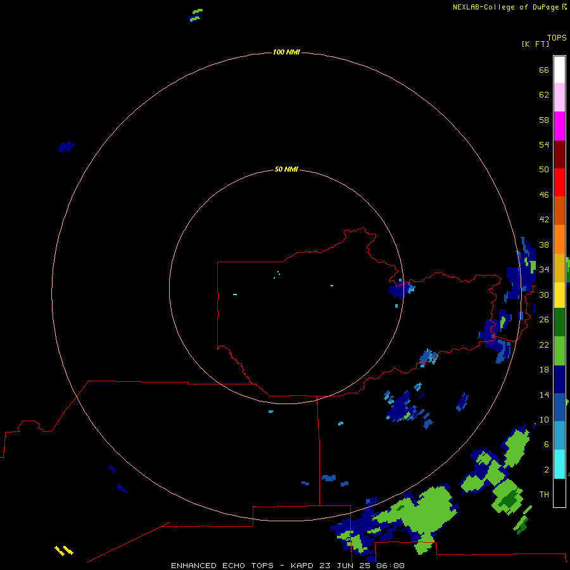
Task: Click the light pink legend swatch near 62
Action: click(x=559, y=97)
